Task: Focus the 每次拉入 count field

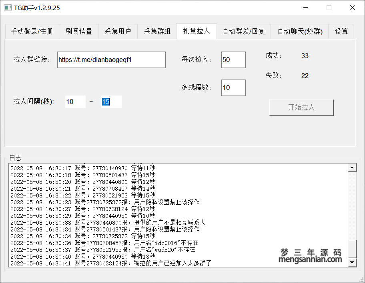Action: 233,60
